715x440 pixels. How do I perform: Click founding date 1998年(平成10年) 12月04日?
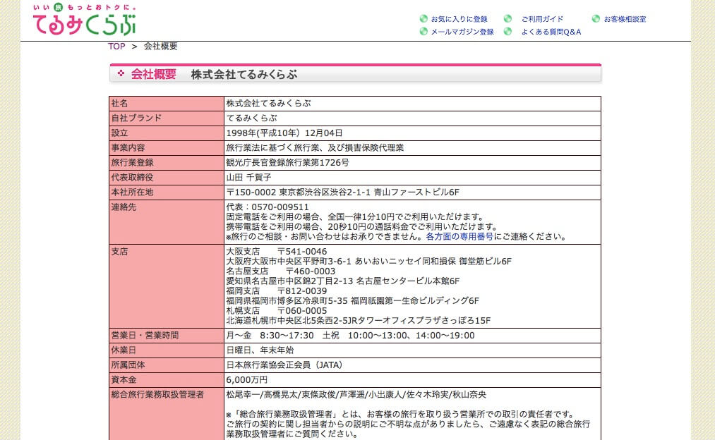[x=284, y=133]
